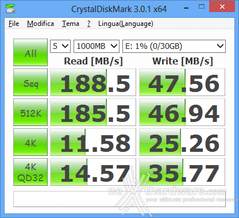The height and width of the screenshot is (218, 239).
Task: Maximize the CrystalDiskMark window
Action: tap(202, 7)
